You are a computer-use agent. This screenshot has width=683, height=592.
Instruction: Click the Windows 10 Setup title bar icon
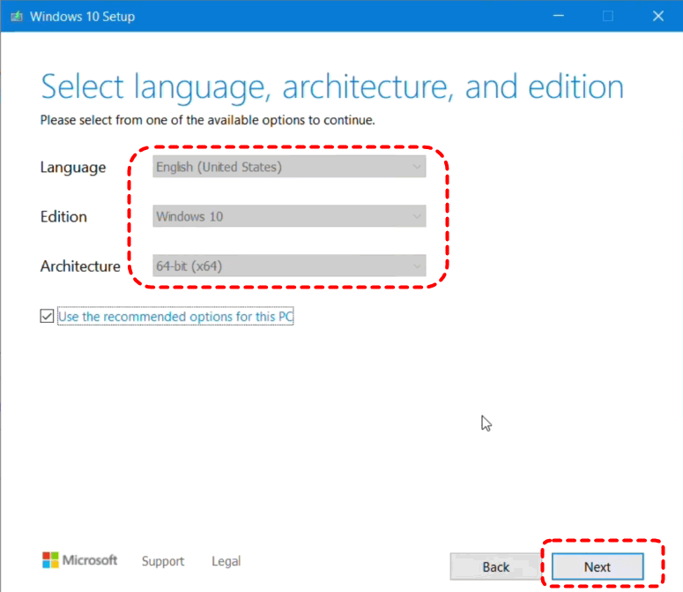17,17
